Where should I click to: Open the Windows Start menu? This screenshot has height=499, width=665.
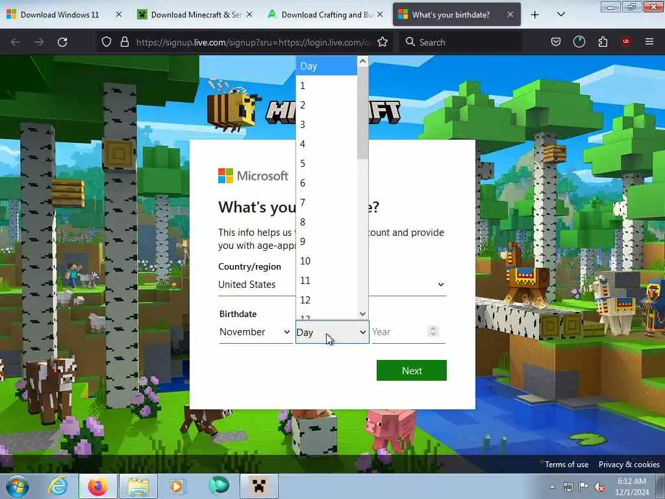[18, 486]
